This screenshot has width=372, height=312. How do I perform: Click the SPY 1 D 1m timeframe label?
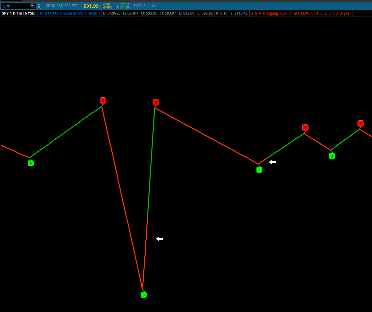click(x=19, y=13)
